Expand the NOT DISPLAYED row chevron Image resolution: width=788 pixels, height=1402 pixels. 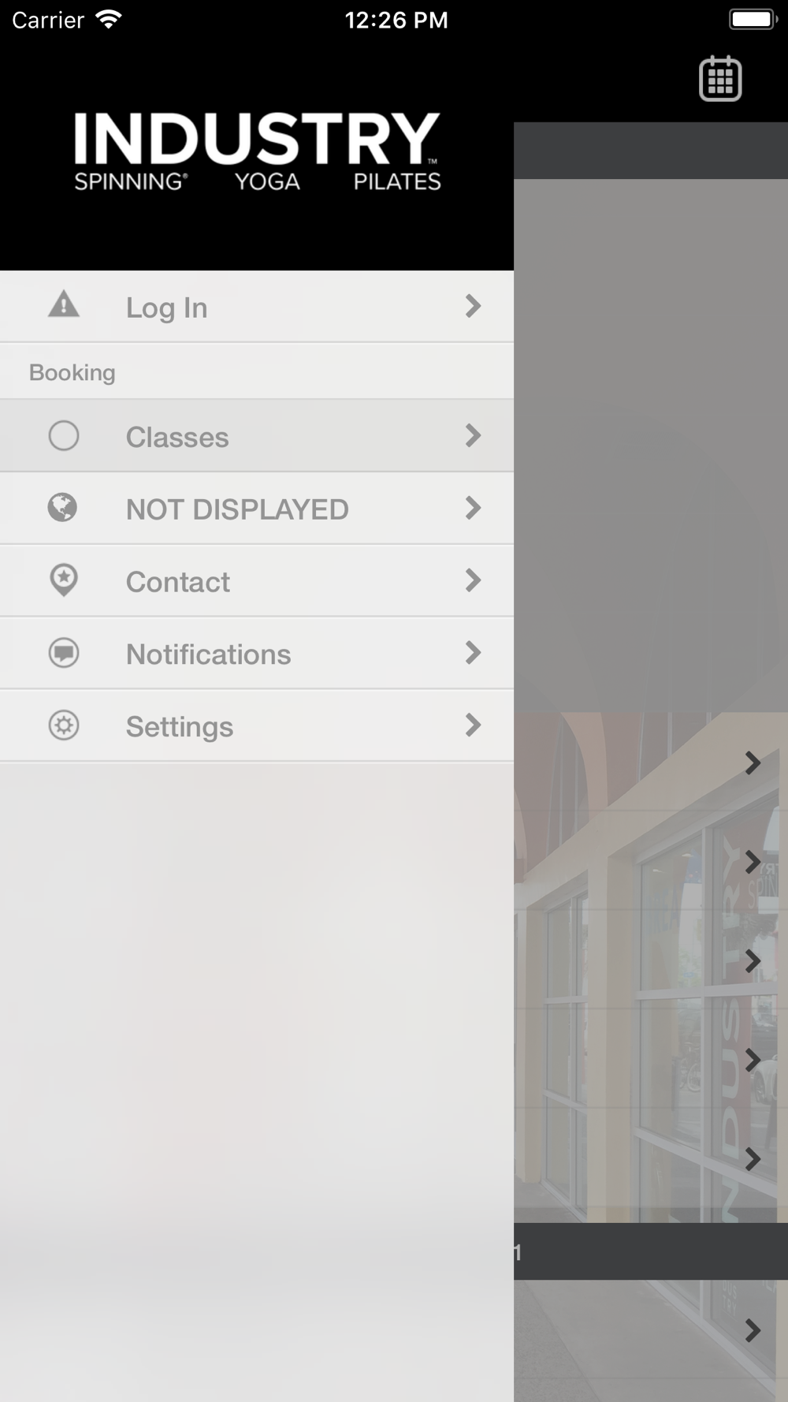[473, 508]
